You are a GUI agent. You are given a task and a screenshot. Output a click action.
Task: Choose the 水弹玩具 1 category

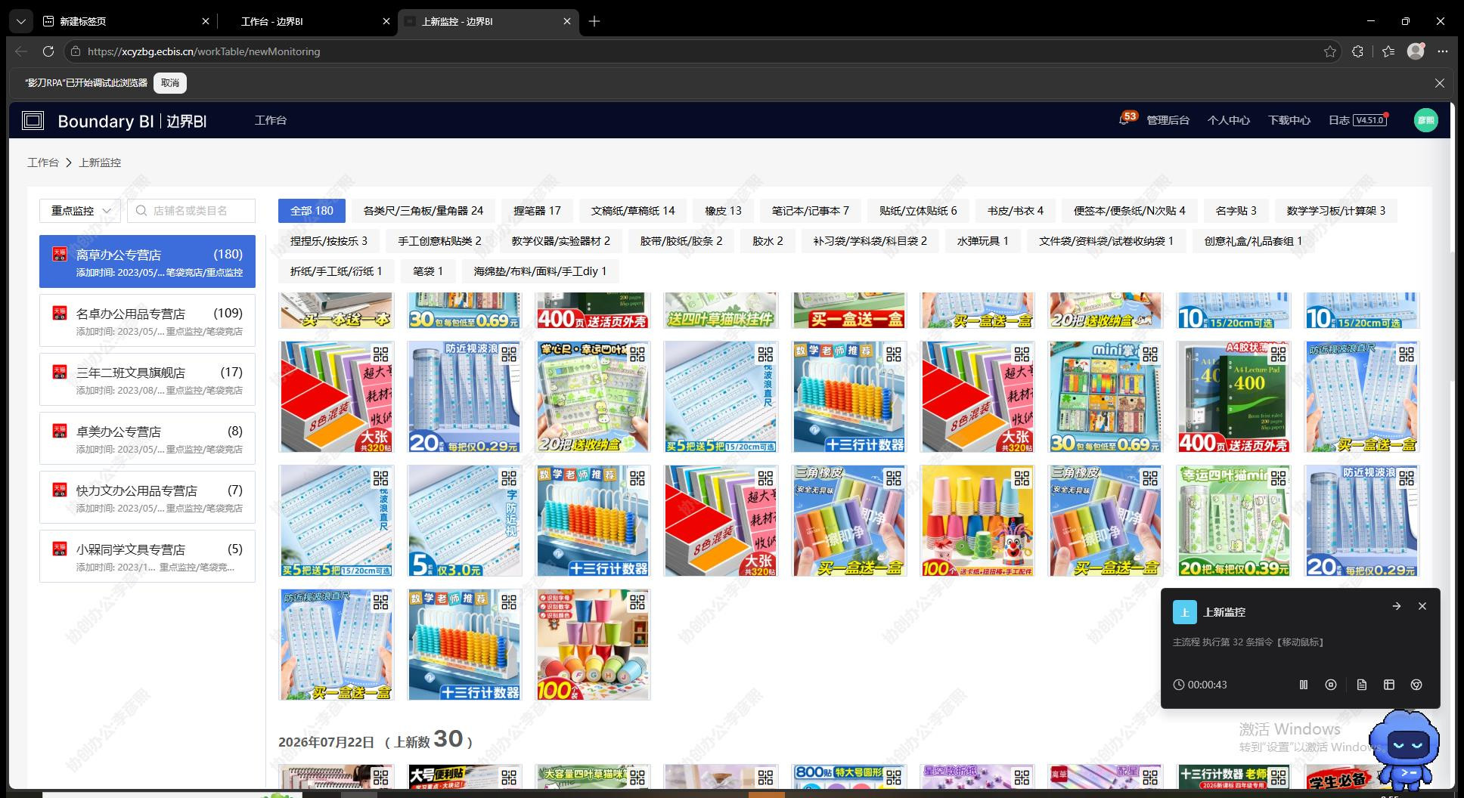point(982,241)
